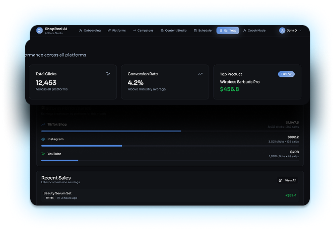Screen dimensions: 335x231
Task: Open the Beauty Serum Set sale entry
Action: [x=57, y=193]
